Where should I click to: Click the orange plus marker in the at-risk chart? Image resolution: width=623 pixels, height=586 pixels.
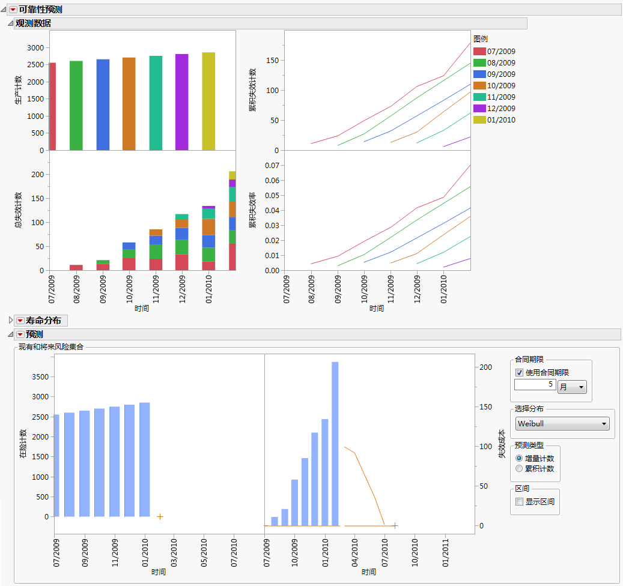[x=160, y=516]
